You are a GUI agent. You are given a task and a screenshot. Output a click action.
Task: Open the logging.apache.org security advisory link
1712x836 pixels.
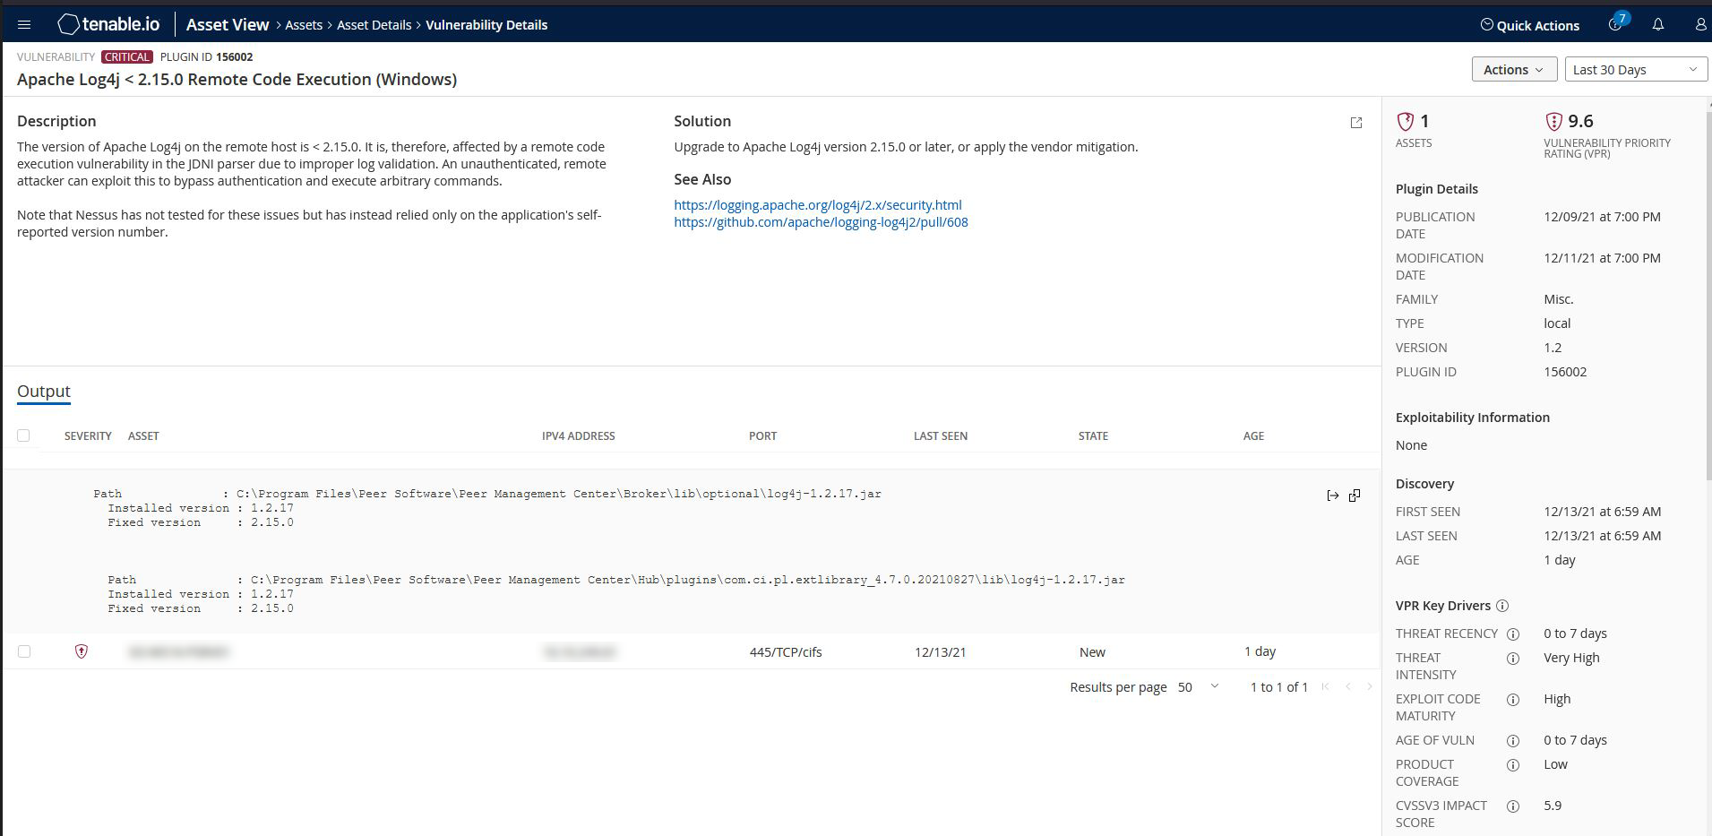point(818,204)
